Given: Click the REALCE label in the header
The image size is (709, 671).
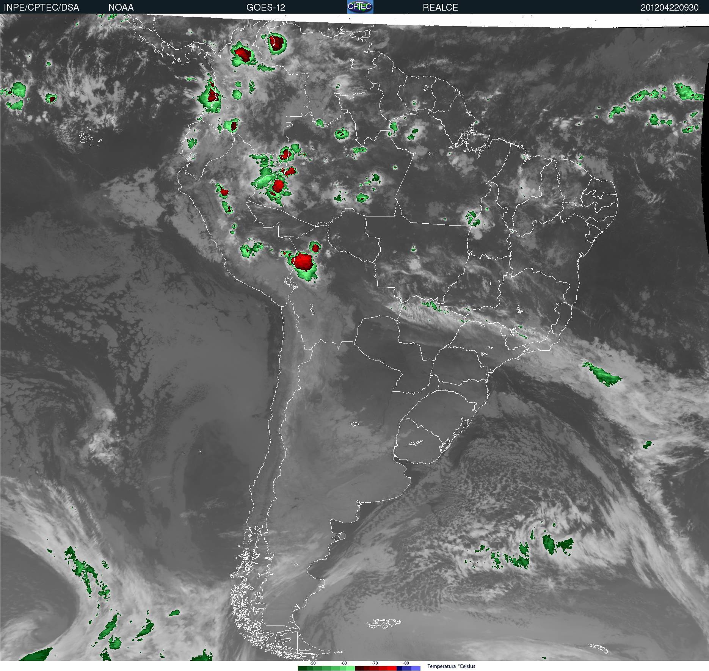Looking at the screenshot, I should [x=441, y=8].
